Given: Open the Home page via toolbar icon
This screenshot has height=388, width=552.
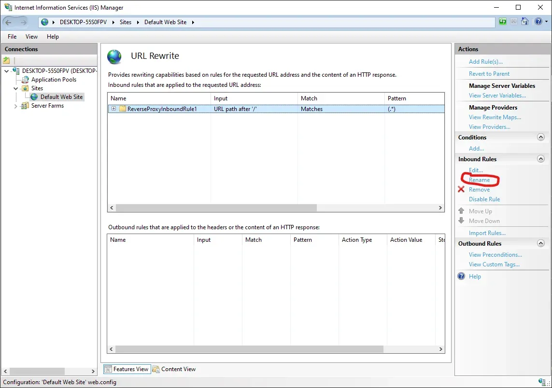Looking at the screenshot, I should tap(525, 21).
